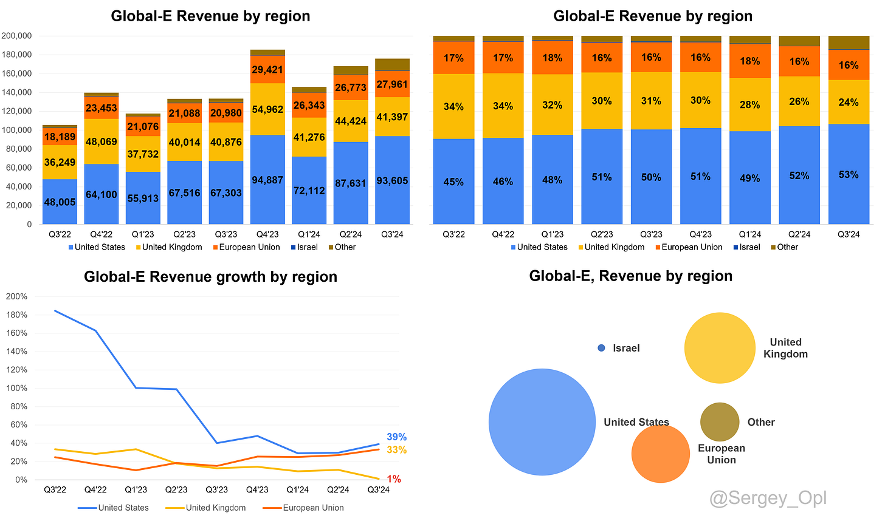Click the 67,303 data label
Viewport: 885px width, 521px height.
pyautogui.click(x=226, y=193)
